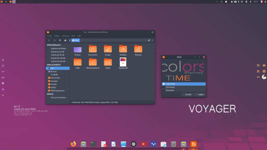
Task: Open the Aller menu
Action: pos(73,36)
